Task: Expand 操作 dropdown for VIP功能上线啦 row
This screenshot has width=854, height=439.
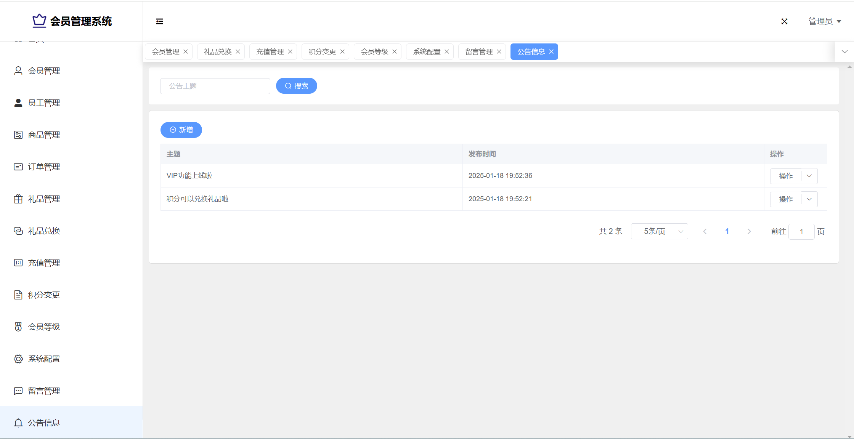Action: pyautogui.click(x=809, y=176)
